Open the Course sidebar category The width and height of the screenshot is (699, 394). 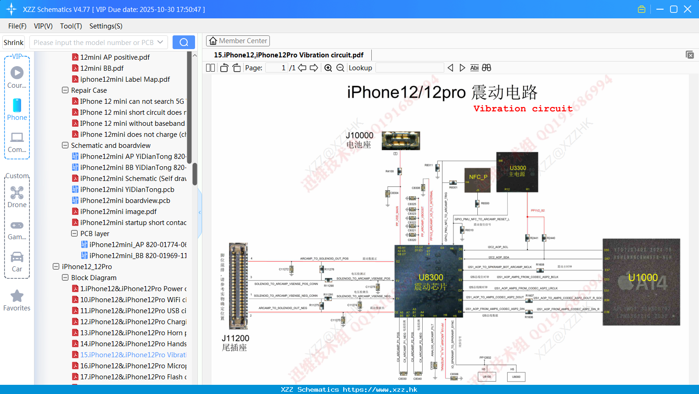pos(17,77)
